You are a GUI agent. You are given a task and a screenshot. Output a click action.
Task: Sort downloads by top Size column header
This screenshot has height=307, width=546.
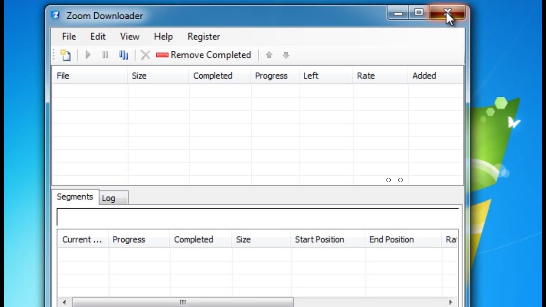point(158,76)
